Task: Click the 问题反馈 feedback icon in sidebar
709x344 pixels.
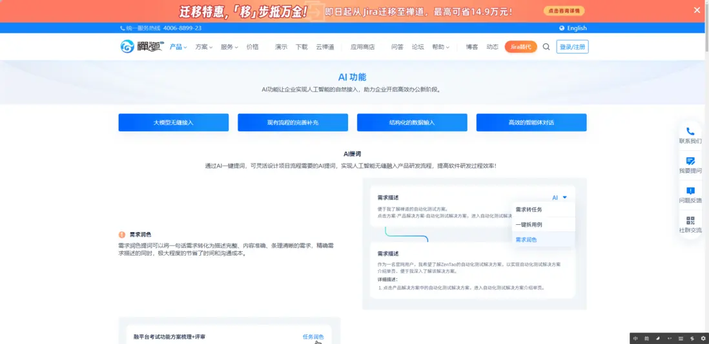Action: pos(690,190)
